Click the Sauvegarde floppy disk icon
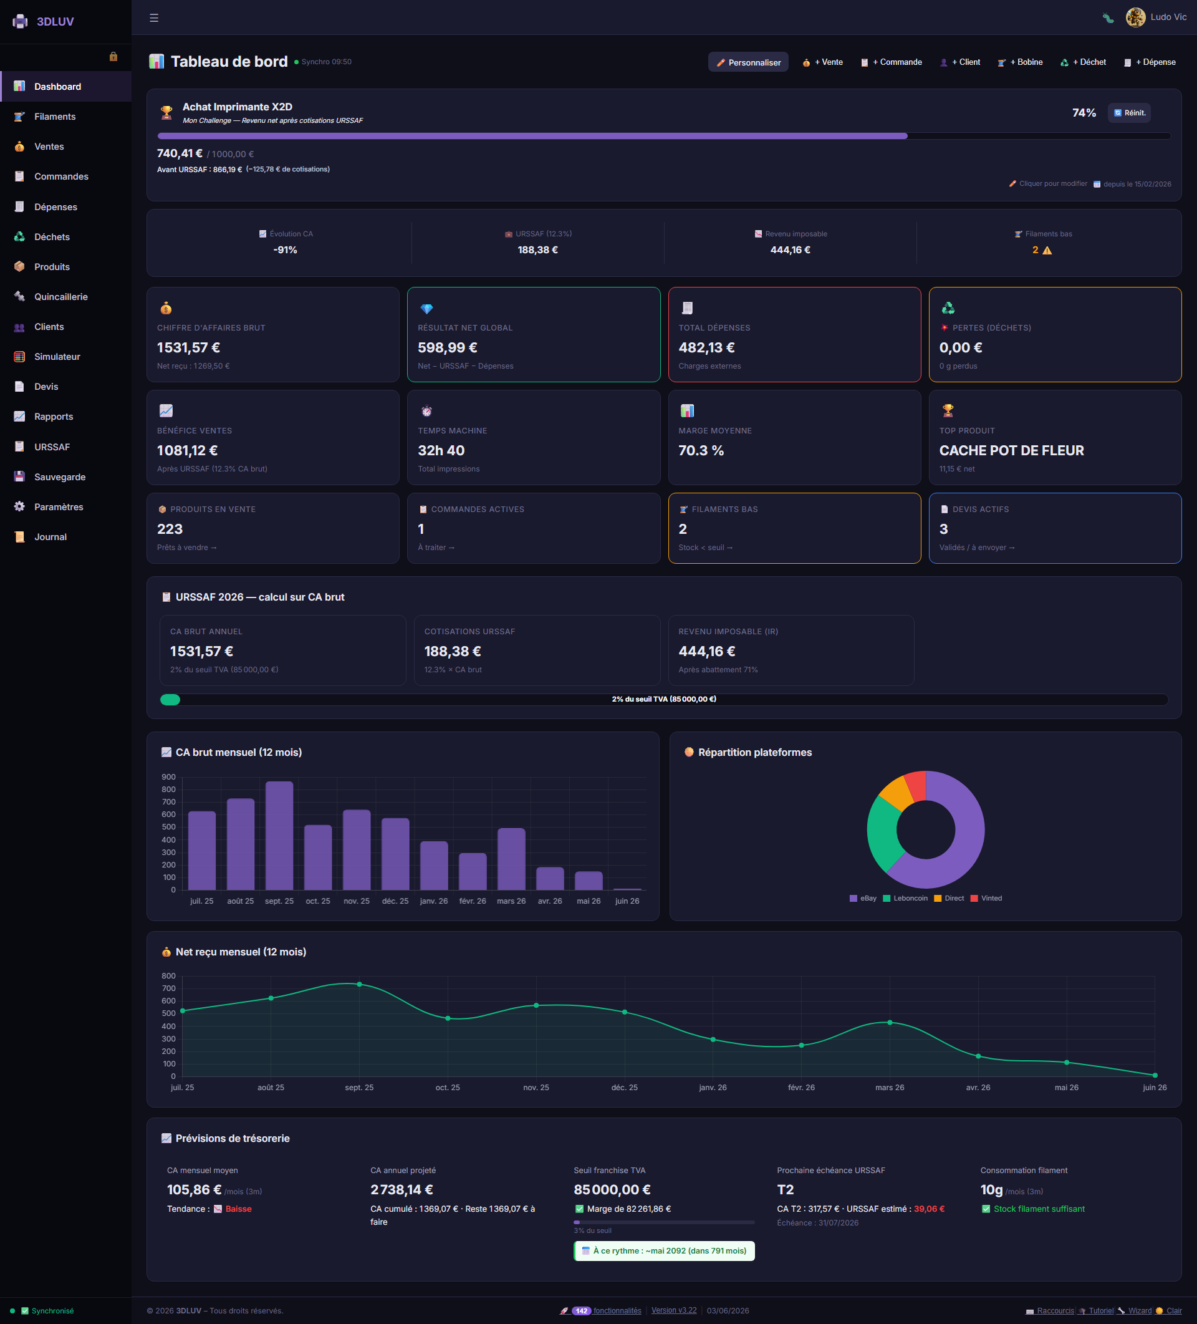Image resolution: width=1197 pixels, height=1324 pixels. coord(20,477)
